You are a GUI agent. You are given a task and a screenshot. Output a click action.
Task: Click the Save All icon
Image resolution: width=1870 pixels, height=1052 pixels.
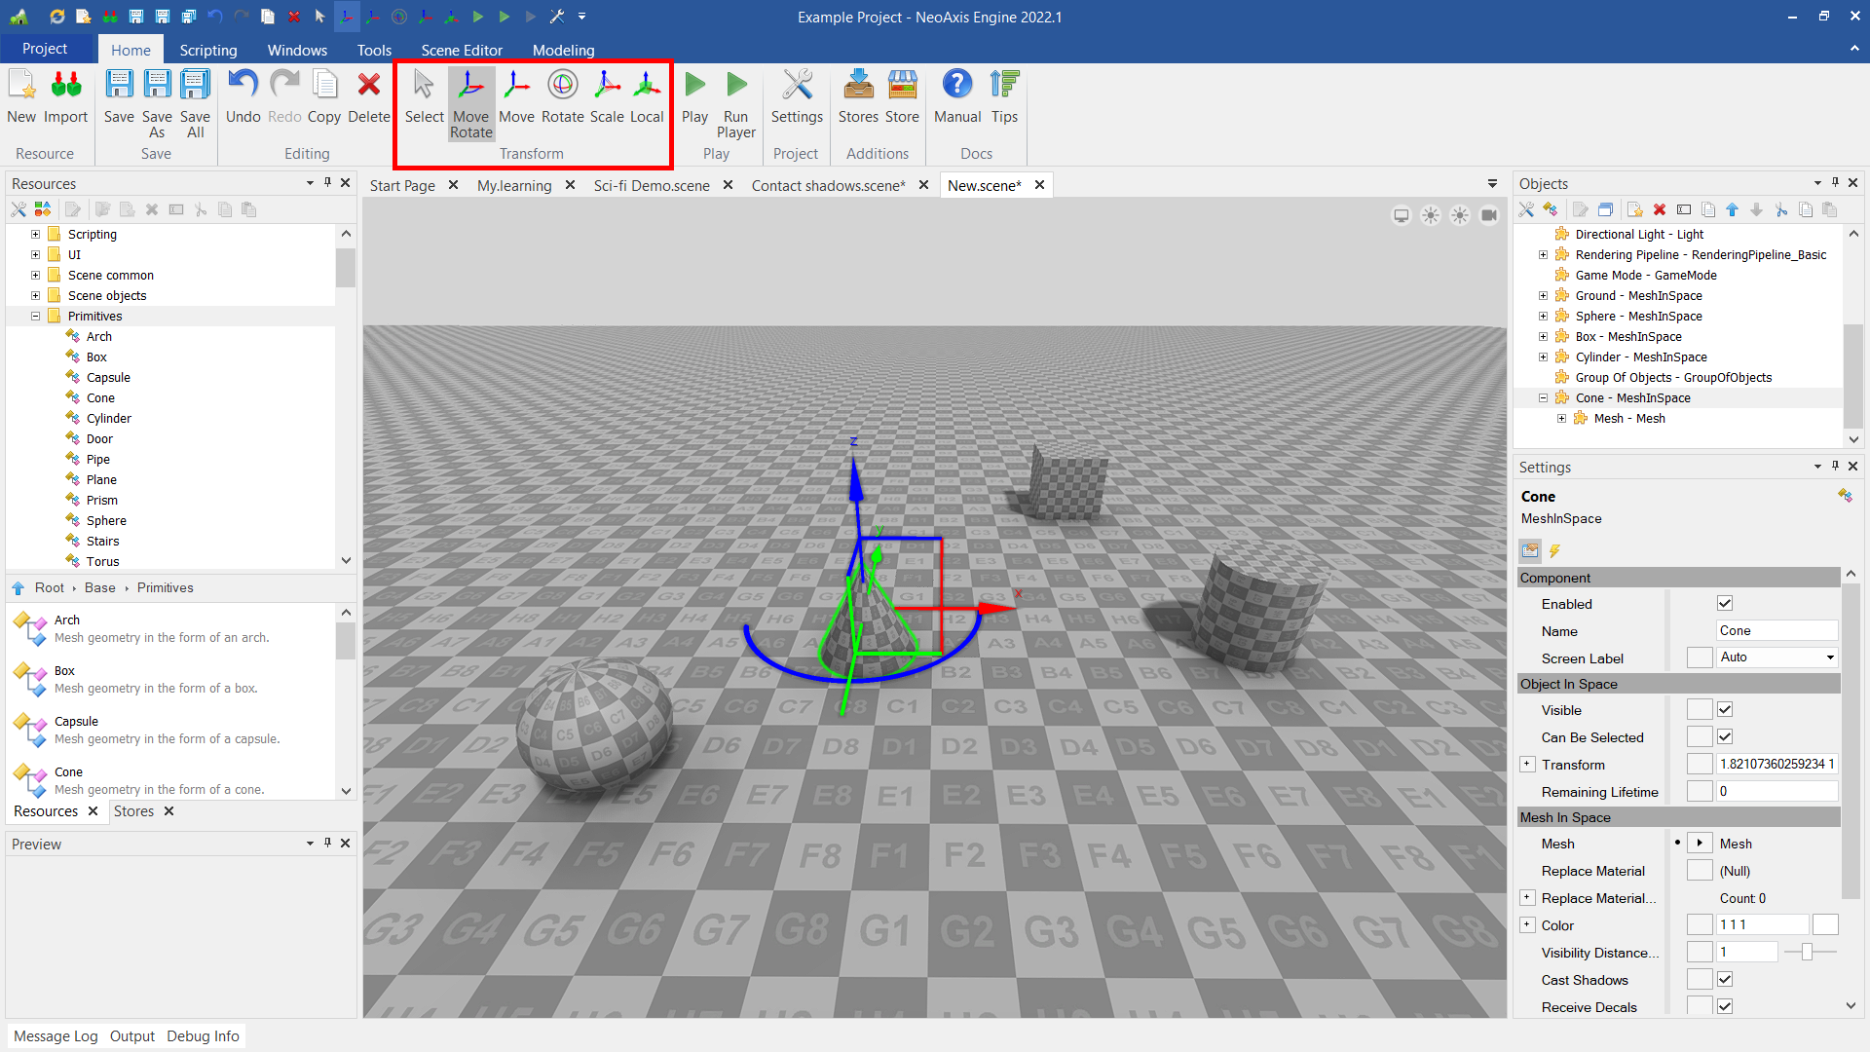coord(195,102)
